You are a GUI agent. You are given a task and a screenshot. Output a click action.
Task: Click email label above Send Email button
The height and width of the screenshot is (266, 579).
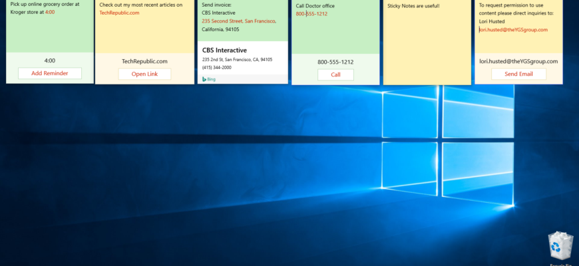[518, 61]
